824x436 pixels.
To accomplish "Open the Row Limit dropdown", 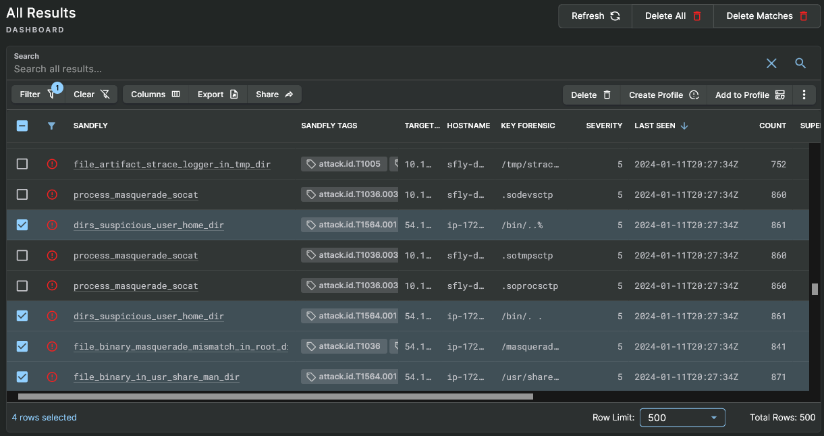I will pyautogui.click(x=682, y=418).
